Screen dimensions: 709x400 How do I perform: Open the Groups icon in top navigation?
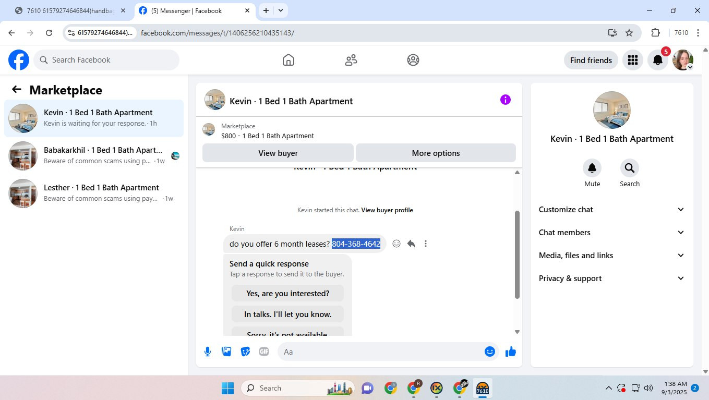point(413,60)
